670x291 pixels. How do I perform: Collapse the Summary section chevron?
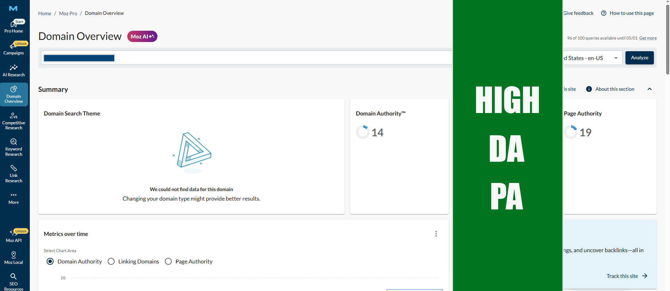650,89
